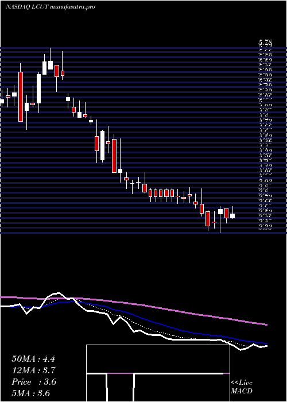Click the large red candle mid-chart decline
This screenshot has height=402, width=287.
point(114,156)
